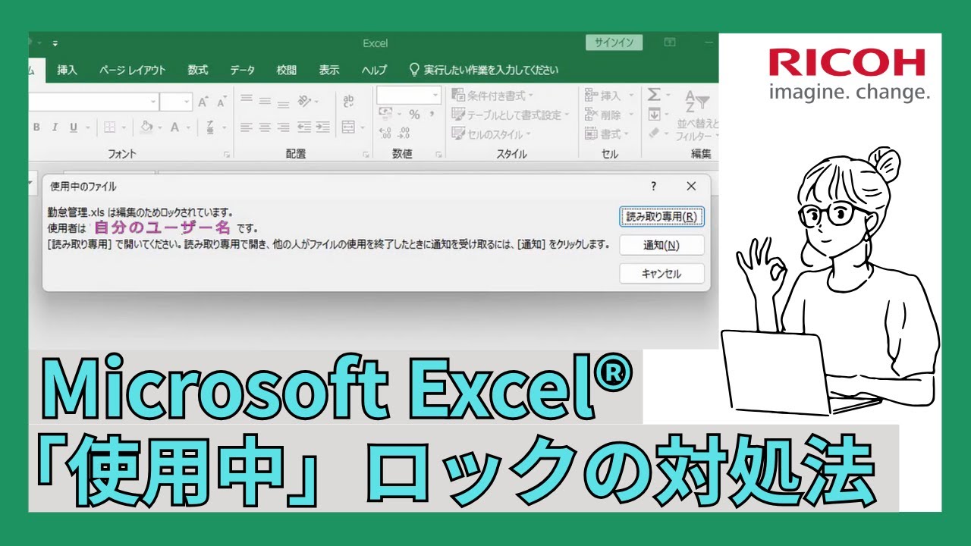Open セルのスタイル dropdown
971x546 pixels.
pos(491,134)
